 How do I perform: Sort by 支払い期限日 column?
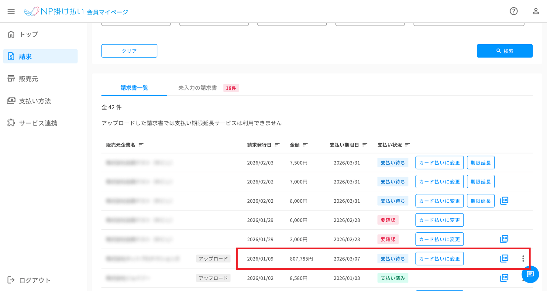click(365, 145)
